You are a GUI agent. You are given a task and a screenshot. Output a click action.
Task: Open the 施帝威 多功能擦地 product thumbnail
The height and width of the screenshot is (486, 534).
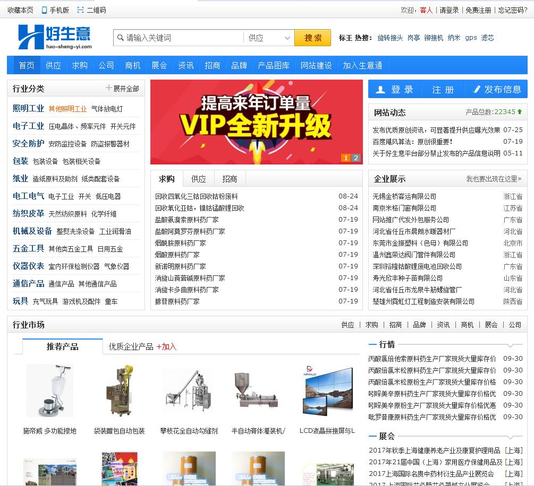pyautogui.click(x=50, y=391)
